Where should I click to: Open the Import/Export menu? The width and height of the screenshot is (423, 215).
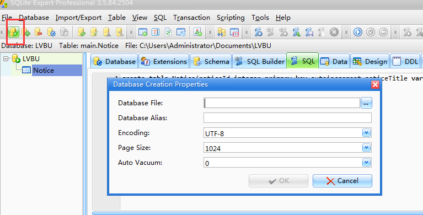(x=78, y=18)
